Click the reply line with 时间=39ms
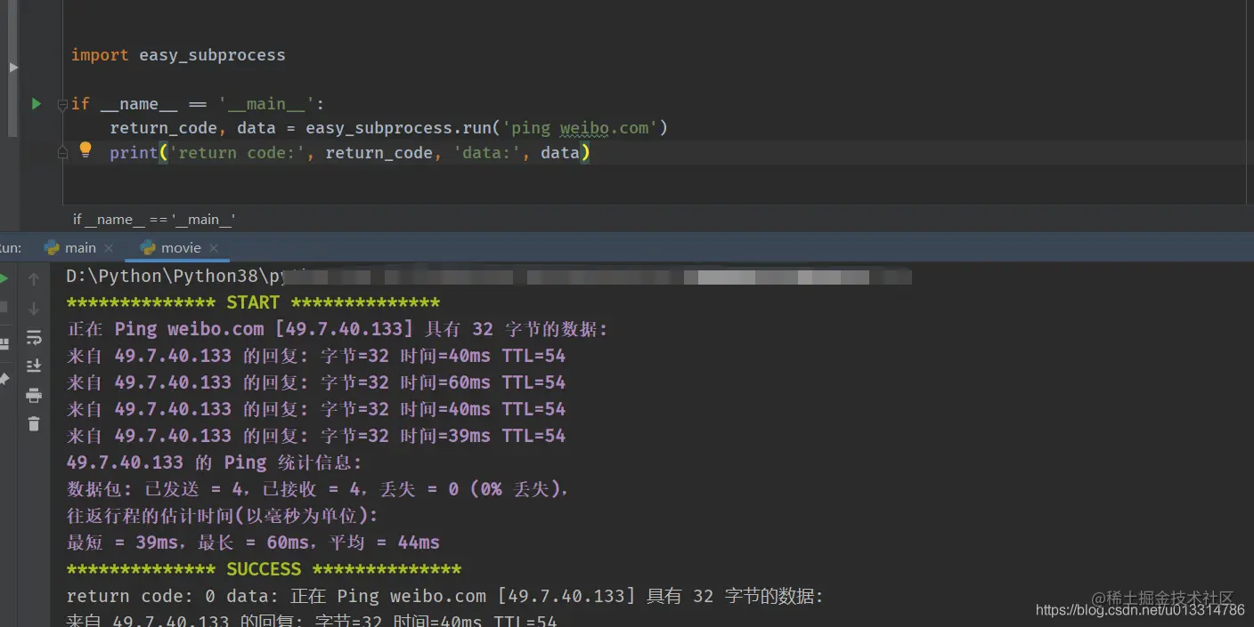 point(316,436)
